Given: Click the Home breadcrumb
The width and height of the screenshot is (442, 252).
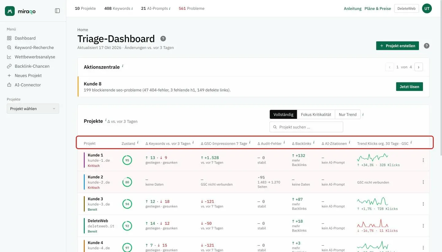Looking at the screenshot, I should pyautogui.click(x=83, y=30).
